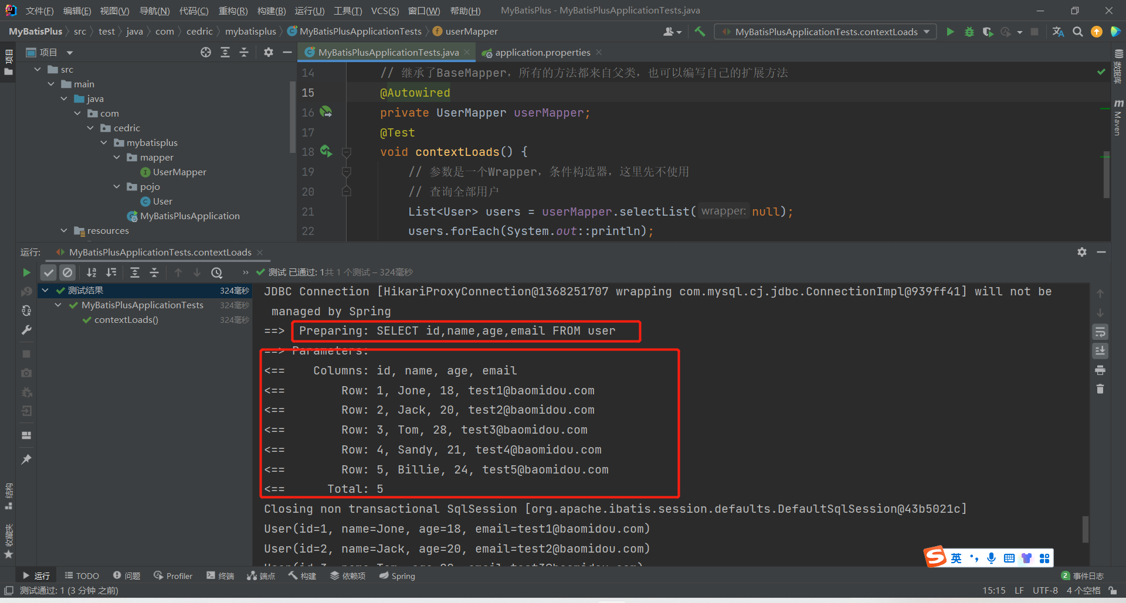The width and height of the screenshot is (1126, 603).
Task: Open Project panel settings gear
Action: pyautogui.click(x=269, y=52)
